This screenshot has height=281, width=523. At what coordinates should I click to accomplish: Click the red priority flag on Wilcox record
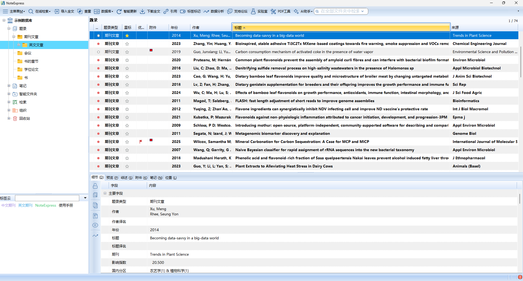pos(141,142)
